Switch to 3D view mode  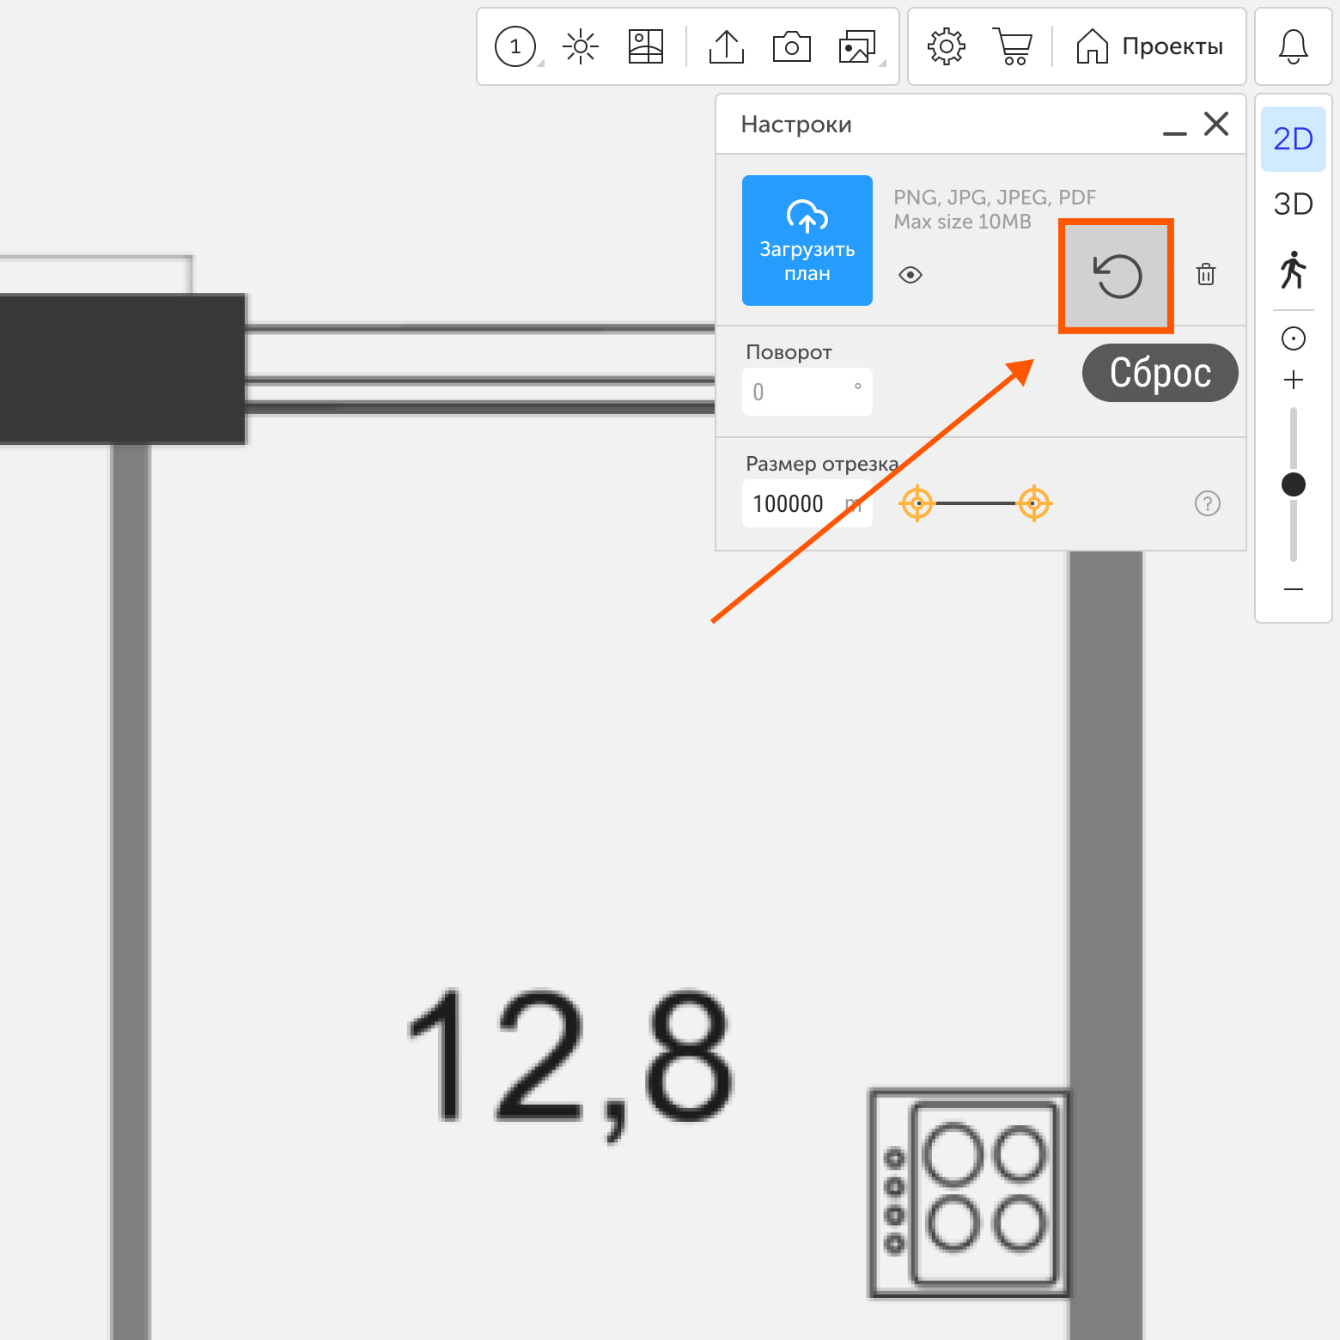(1293, 204)
